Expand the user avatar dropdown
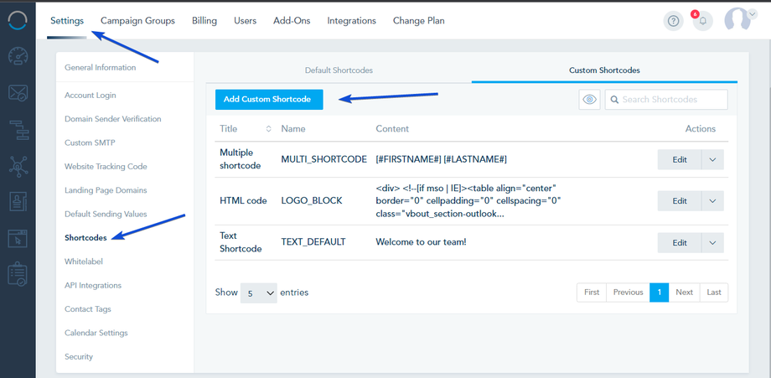Viewport: 771px width, 378px height. click(739, 21)
